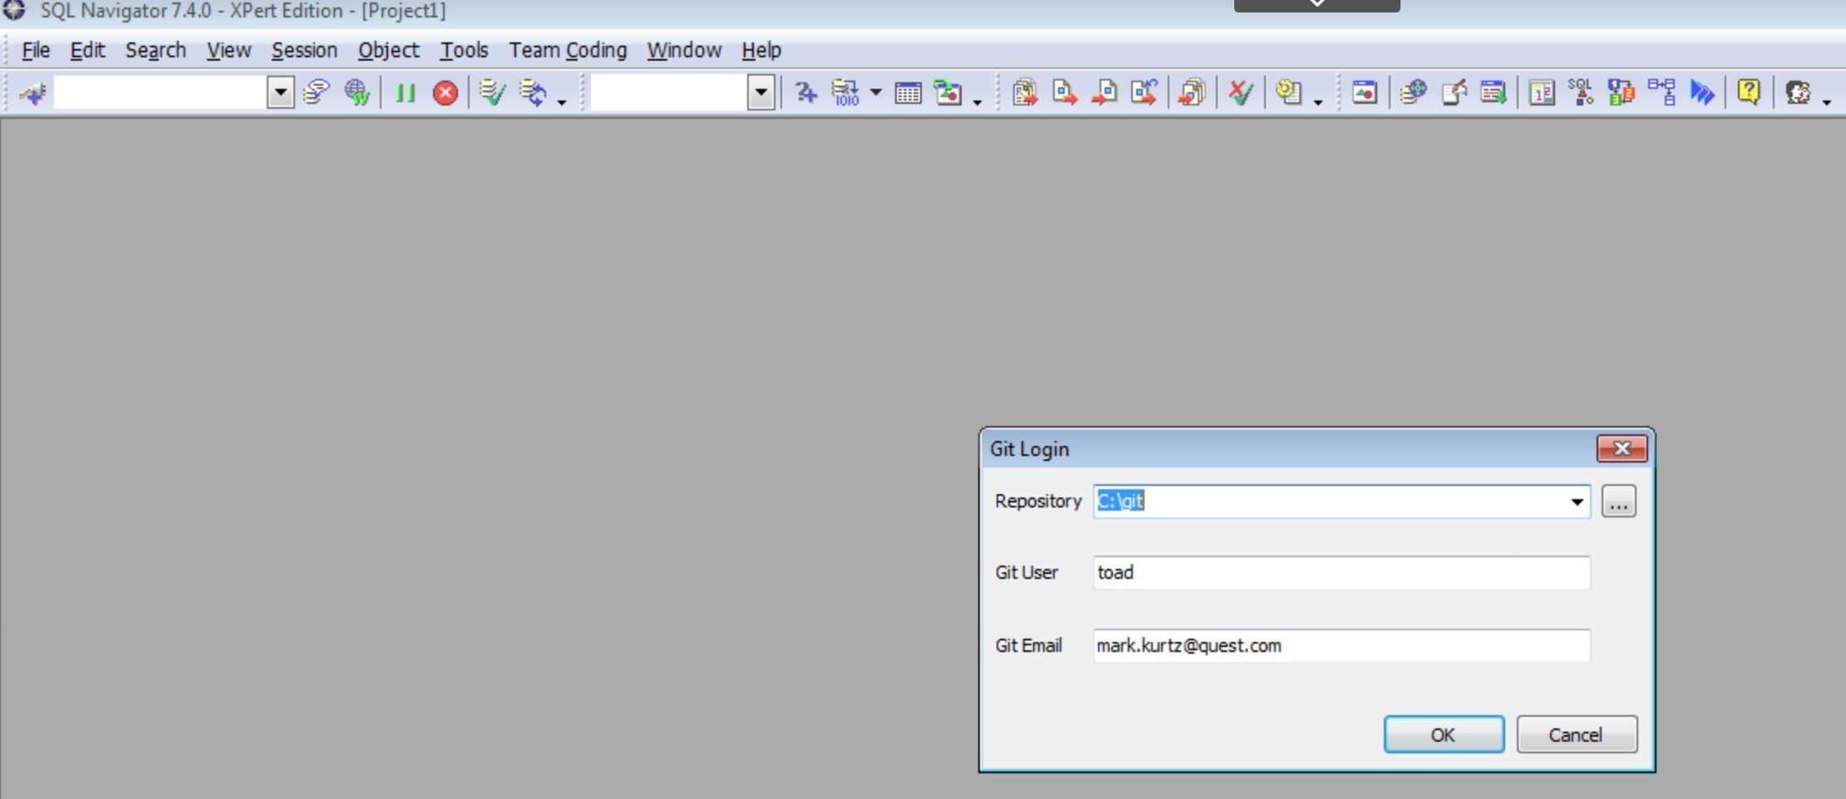
Task: Click the document with left red arrow
Action: [x=1105, y=92]
